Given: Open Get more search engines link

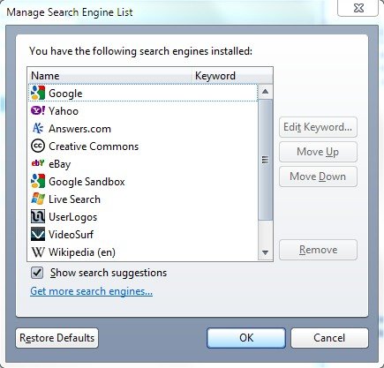Looking at the screenshot, I should coord(92,291).
